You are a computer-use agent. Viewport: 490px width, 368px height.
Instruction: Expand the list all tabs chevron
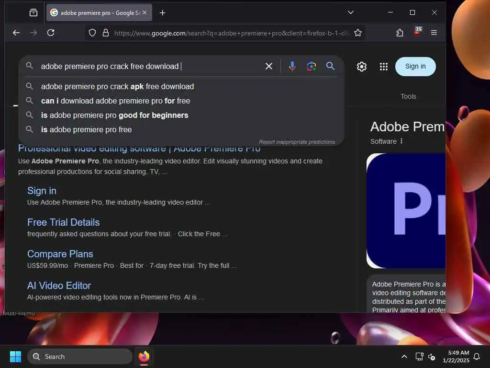coord(351,12)
